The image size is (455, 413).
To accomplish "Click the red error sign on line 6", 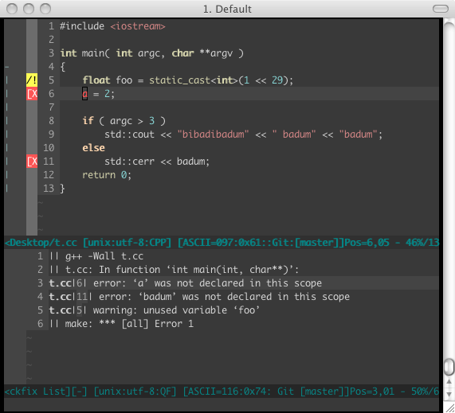I will coord(32,94).
